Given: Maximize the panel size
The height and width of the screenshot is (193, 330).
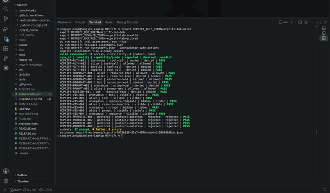Looking at the screenshot, I should point(319,22).
